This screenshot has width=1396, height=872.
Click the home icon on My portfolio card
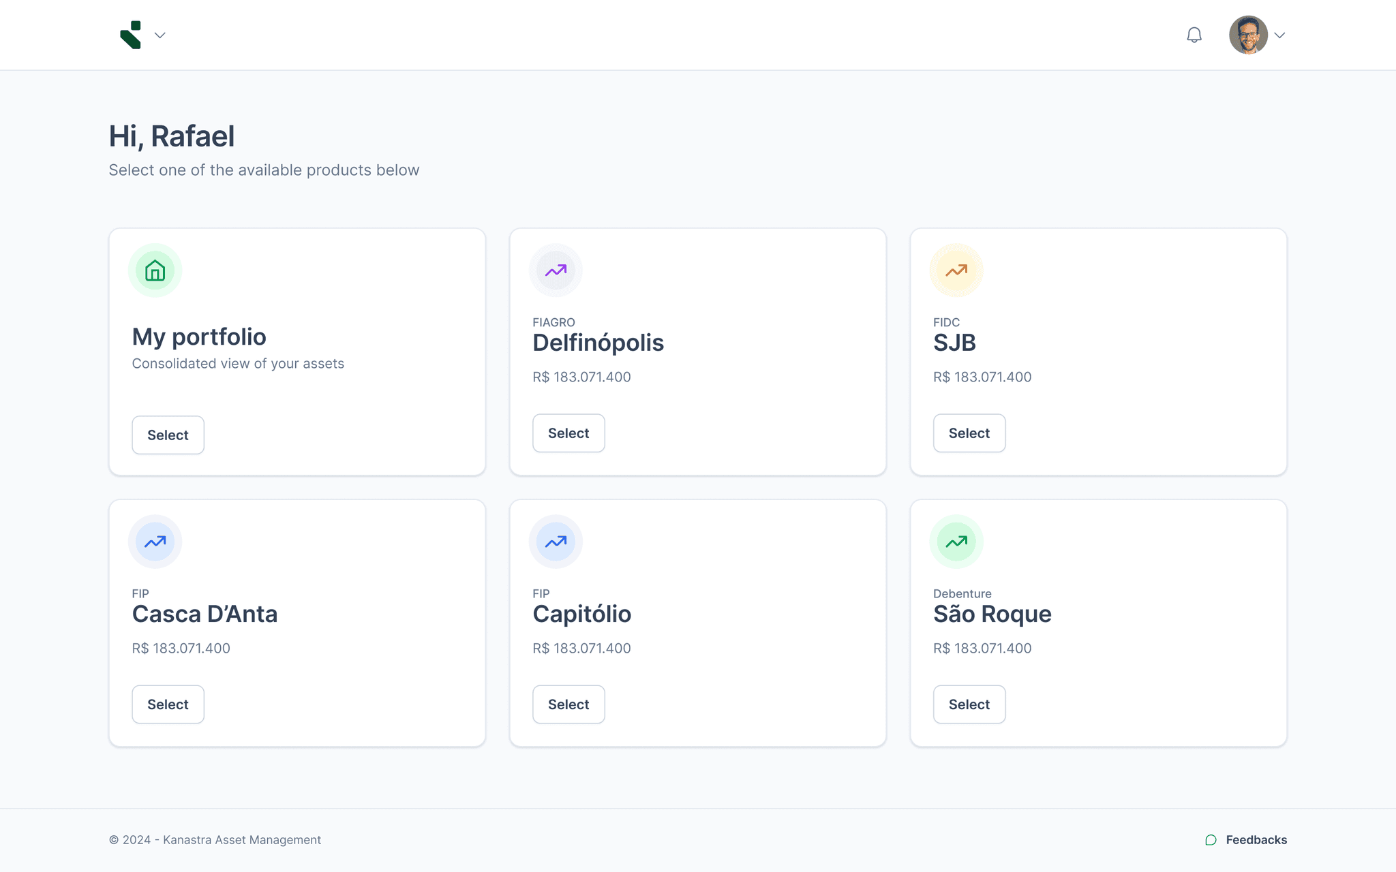coord(155,270)
